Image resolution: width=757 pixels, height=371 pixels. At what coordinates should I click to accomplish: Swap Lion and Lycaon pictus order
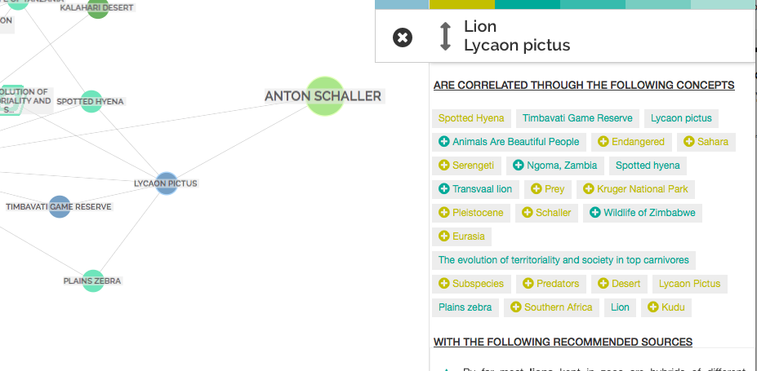point(445,37)
